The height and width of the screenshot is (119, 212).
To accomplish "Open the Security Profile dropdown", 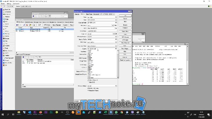I will point(116,39).
